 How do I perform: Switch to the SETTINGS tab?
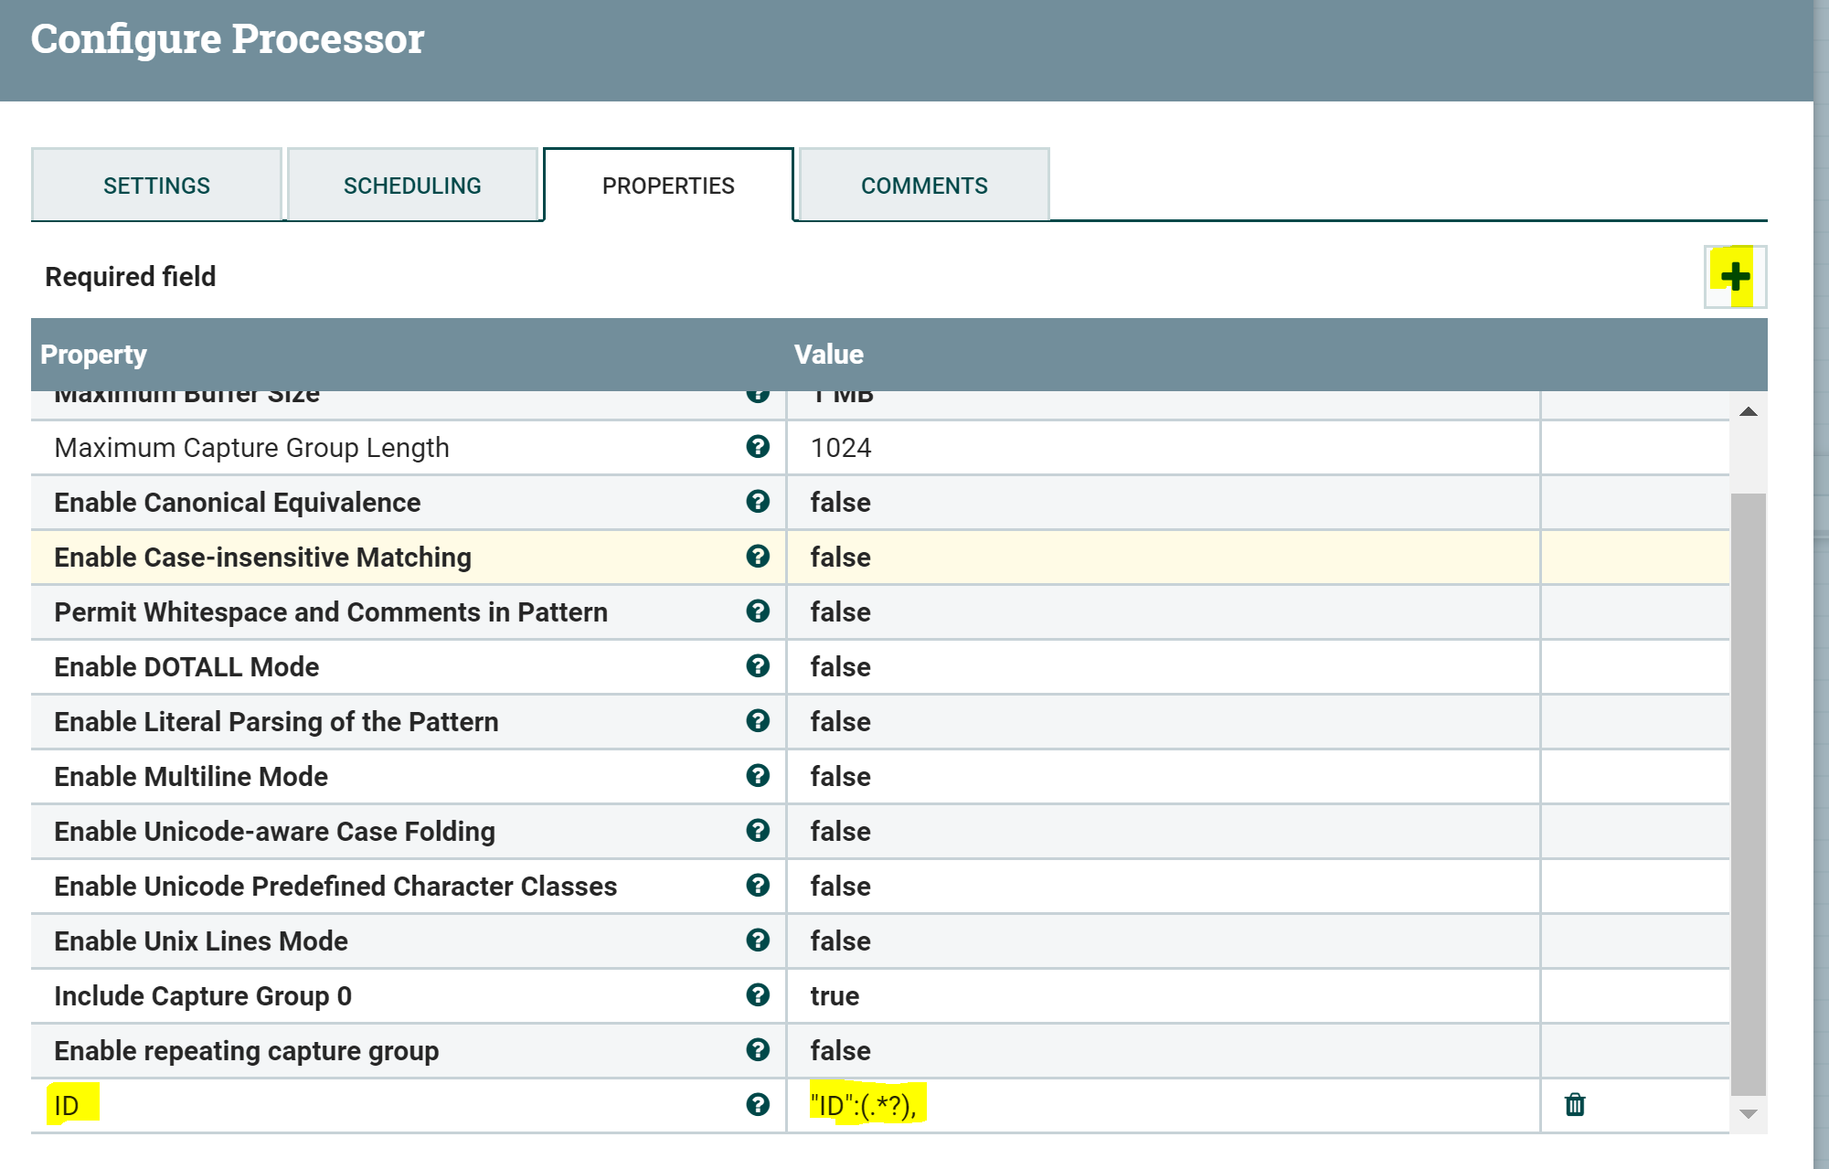156,186
